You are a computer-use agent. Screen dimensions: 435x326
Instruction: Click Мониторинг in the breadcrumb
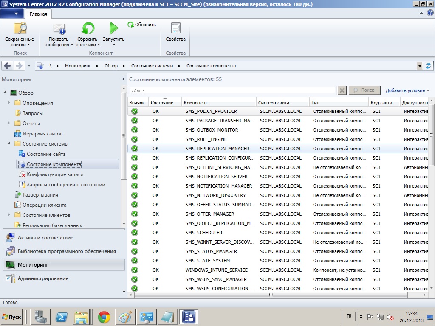coord(78,66)
